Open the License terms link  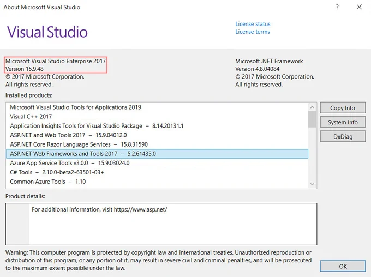click(252, 32)
